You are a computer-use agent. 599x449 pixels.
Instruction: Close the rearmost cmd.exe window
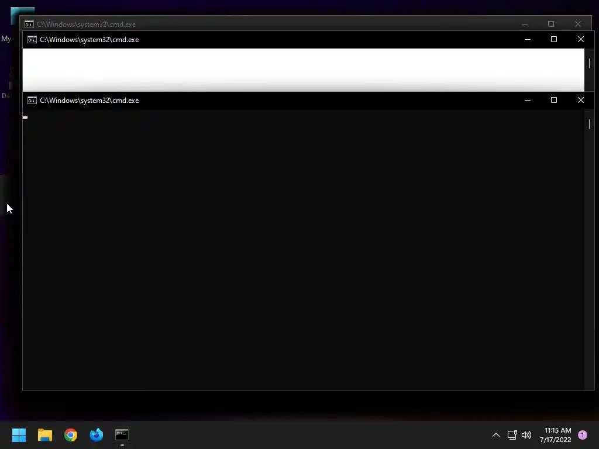pos(578,25)
